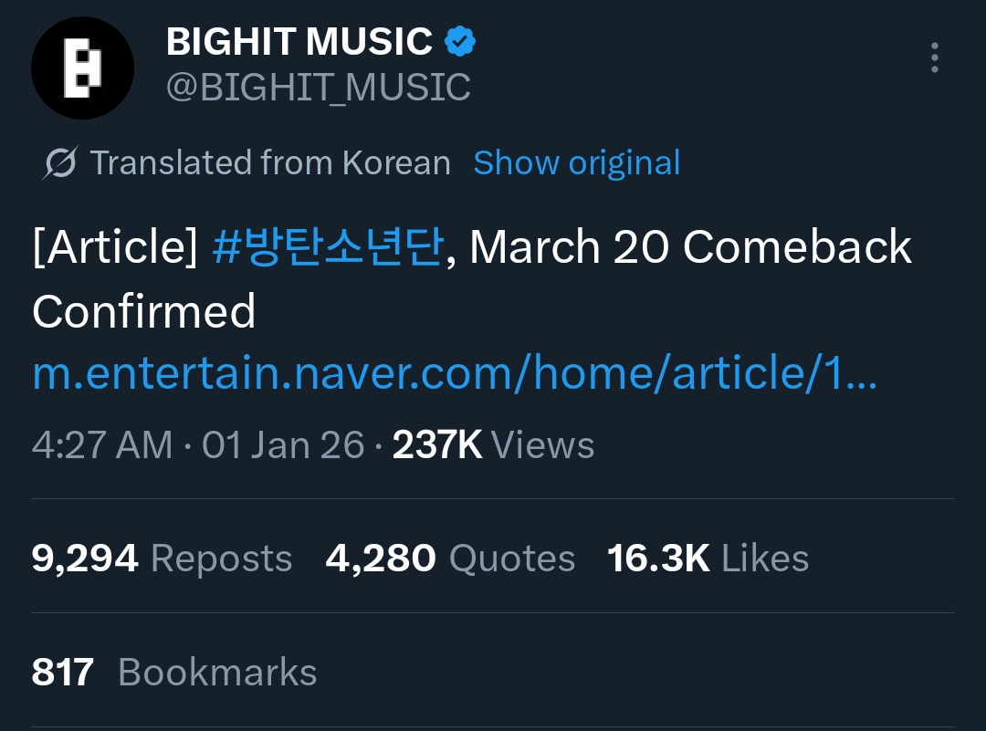Open the BIGHIT MUSIC profile avatar
986x731 pixels.
pyautogui.click(x=82, y=68)
